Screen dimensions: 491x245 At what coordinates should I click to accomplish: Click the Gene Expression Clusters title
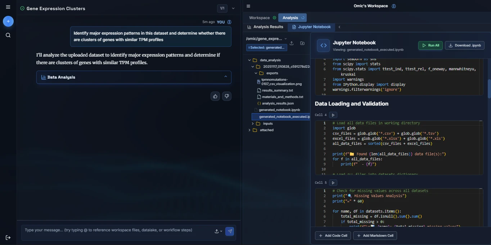(x=56, y=8)
